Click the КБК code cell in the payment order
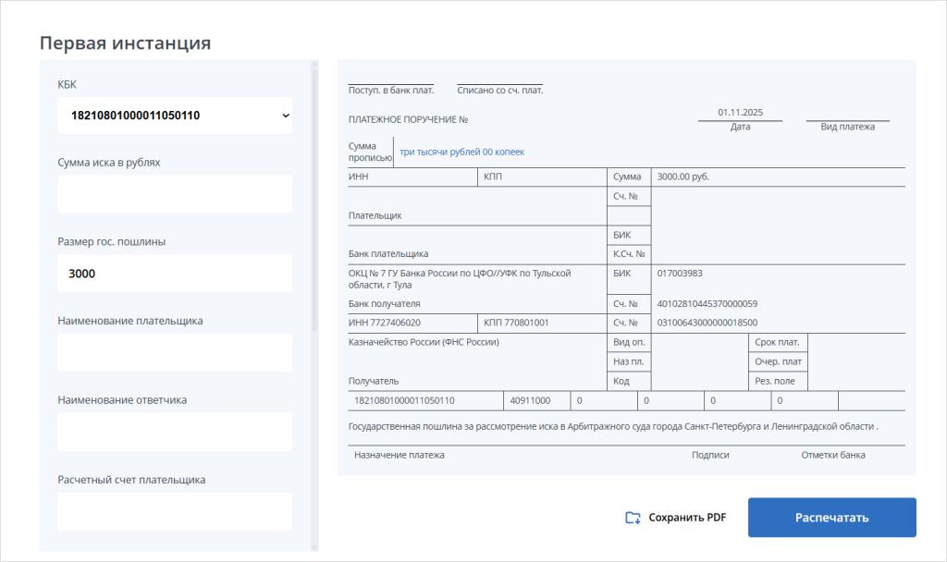Image resolution: width=947 pixels, height=562 pixels. [405, 400]
